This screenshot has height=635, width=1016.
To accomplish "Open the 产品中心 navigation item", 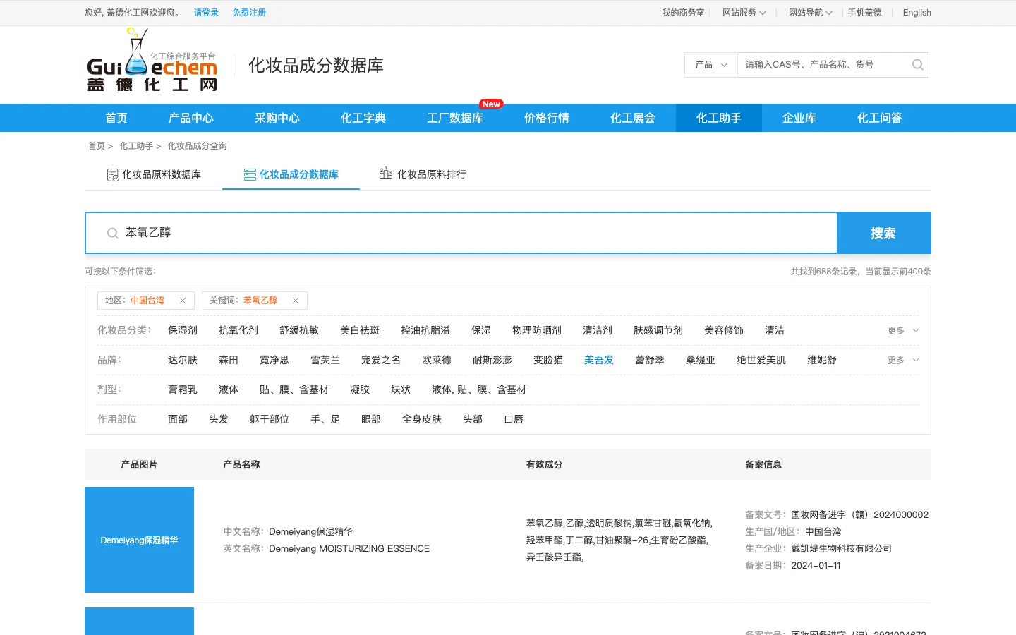I will click(x=191, y=118).
